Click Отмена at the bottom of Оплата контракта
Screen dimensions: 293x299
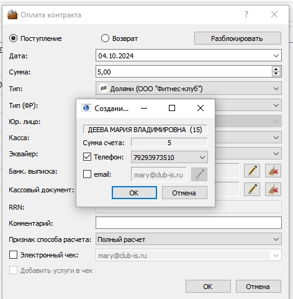[258, 287]
